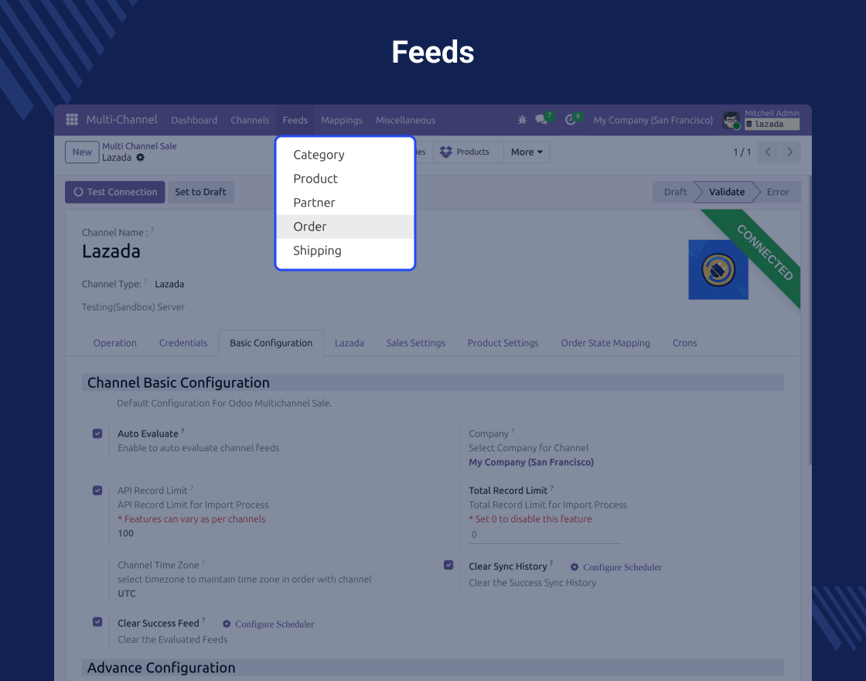
Task: Open the Miscellaneous menu
Action: coord(405,120)
